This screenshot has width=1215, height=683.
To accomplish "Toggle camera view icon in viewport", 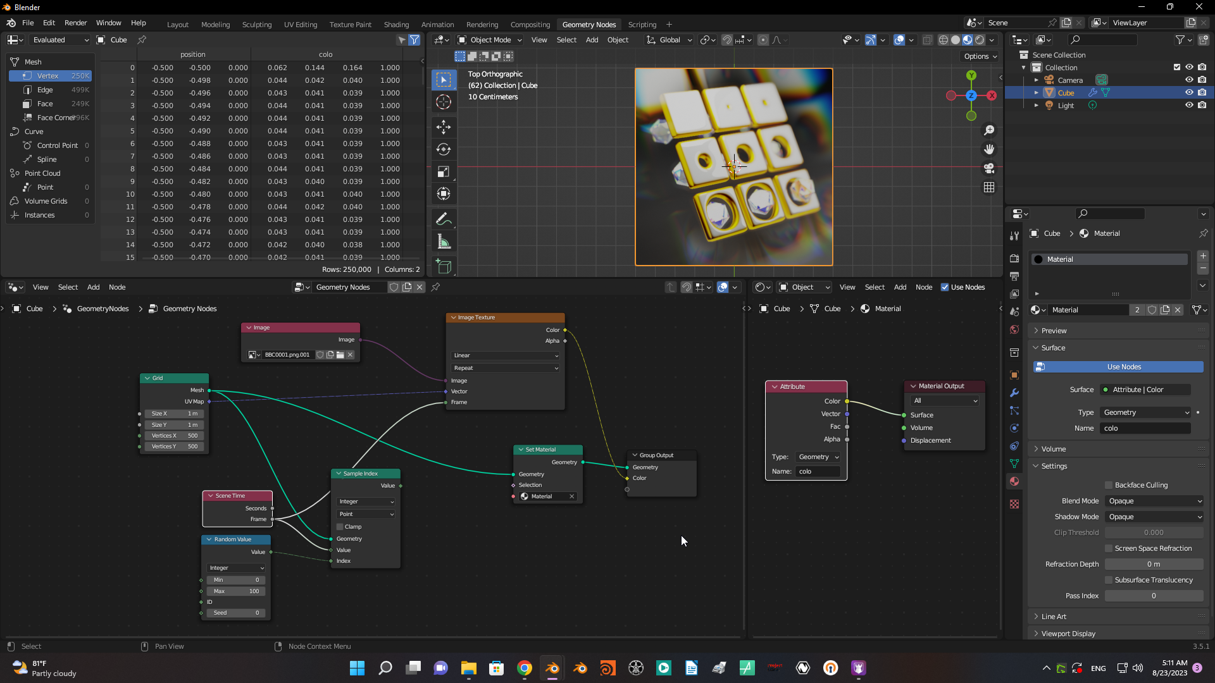I will (989, 168).
